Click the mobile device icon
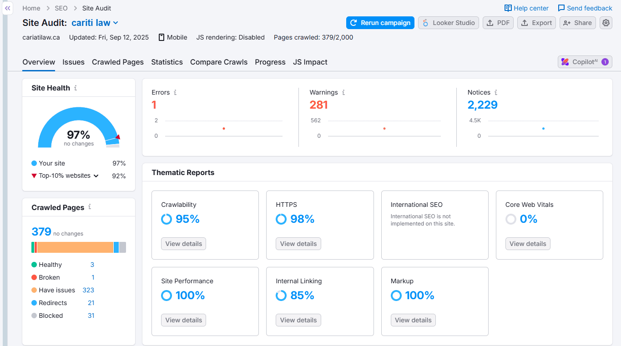 click(162, 37)
